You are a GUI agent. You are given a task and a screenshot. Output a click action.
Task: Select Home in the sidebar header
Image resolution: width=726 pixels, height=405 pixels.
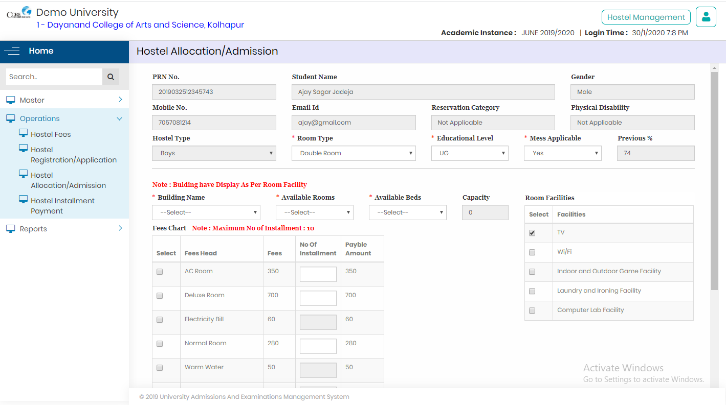click(41, 51)
